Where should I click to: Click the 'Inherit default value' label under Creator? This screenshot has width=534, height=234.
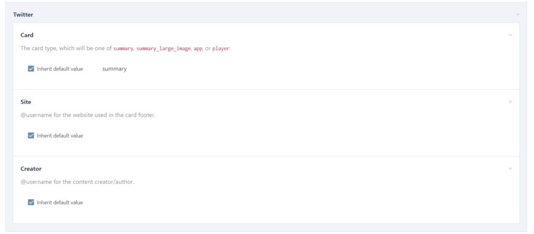[x=60, y=203]
